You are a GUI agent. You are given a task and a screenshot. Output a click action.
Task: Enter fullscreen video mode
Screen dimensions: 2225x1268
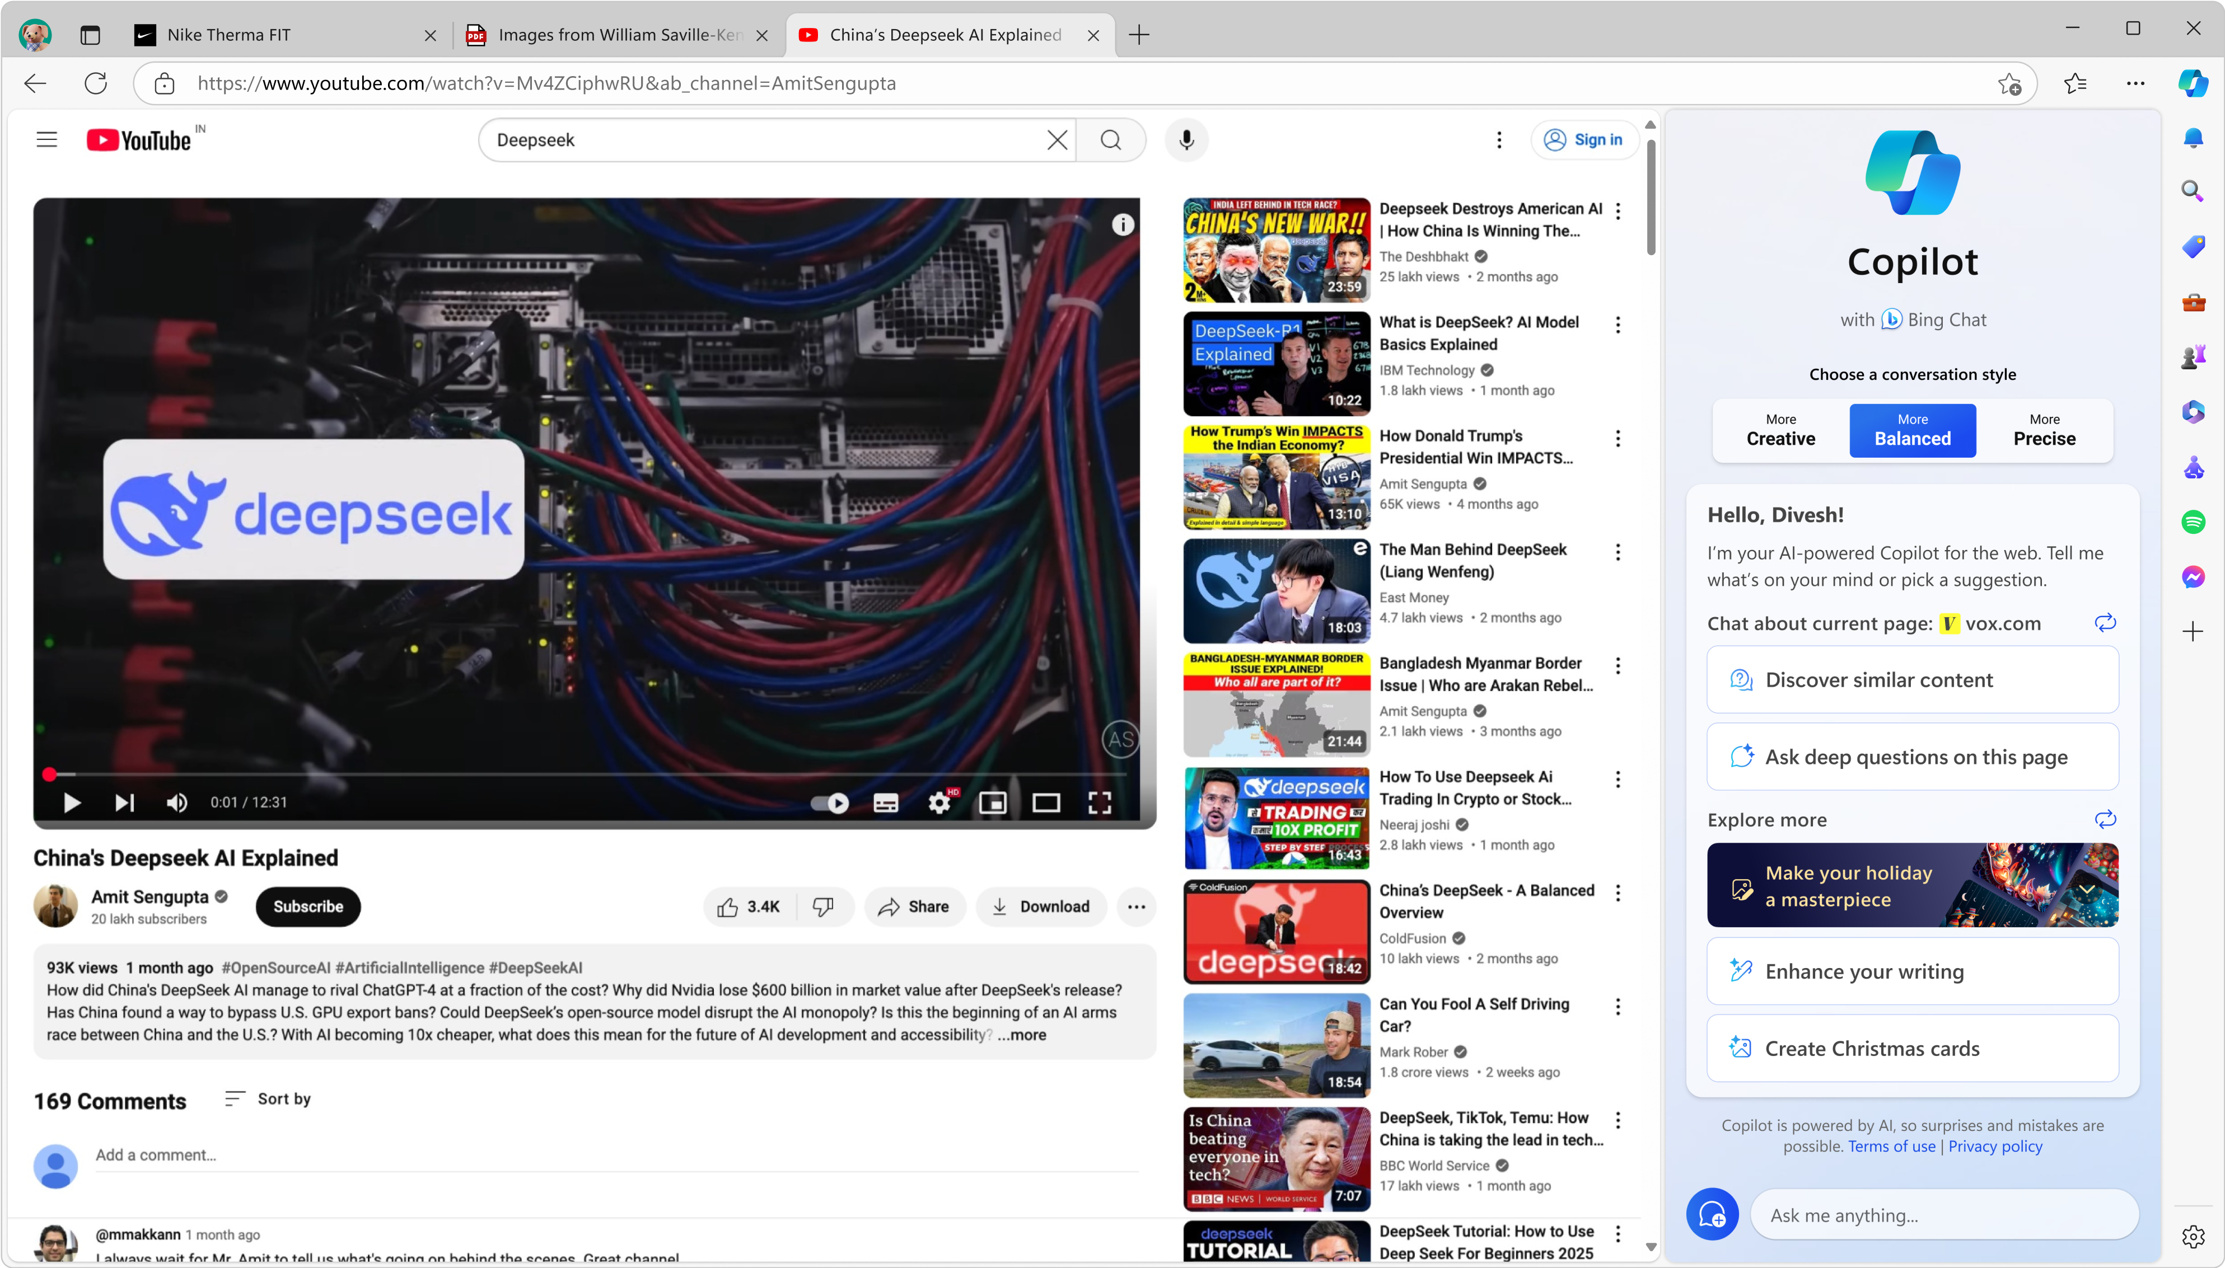[x=1100, y=802]
